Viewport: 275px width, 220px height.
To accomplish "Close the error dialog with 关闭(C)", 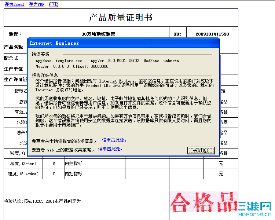I will tap(201, 150).
